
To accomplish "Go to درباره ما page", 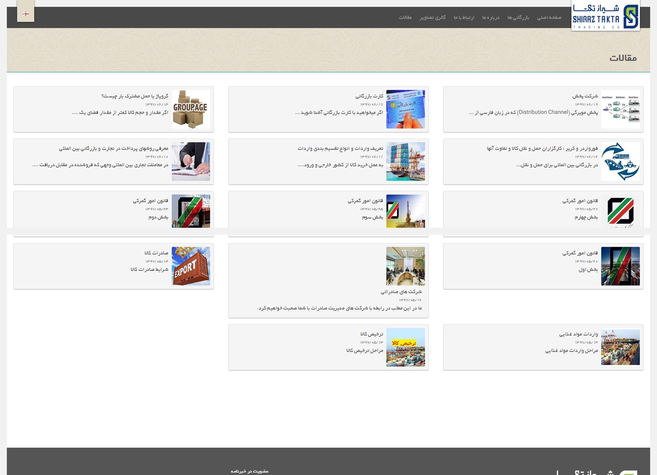I will click(x=491, y=18).
